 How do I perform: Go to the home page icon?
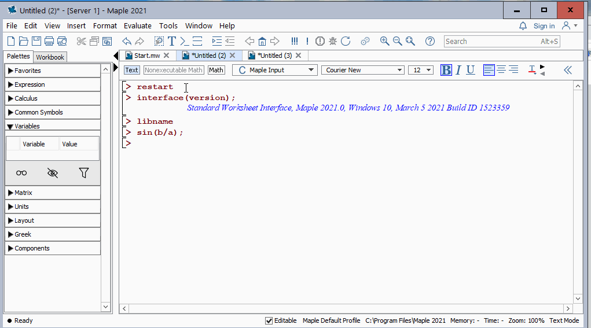262,41
